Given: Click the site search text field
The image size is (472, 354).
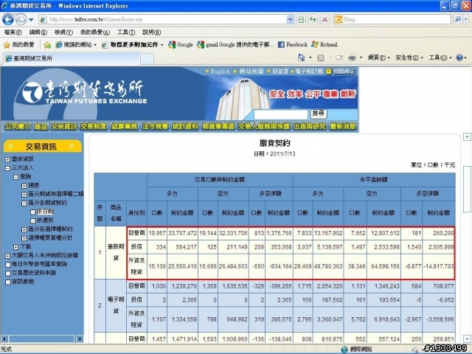Looking at the screenshot, I should pyautogui.click(x=280, y=115).
